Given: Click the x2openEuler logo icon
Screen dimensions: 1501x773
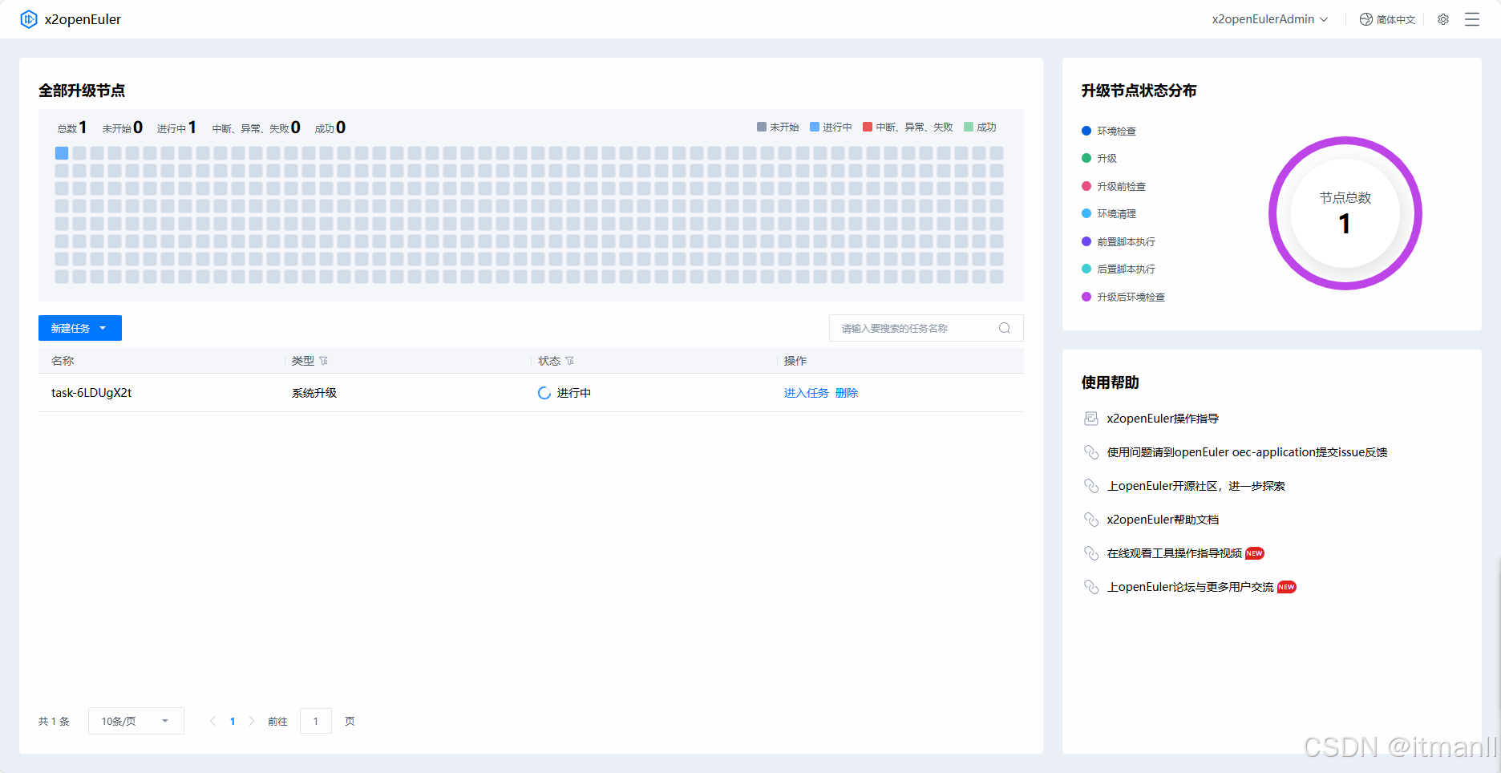Looking at the screenshot, I should 29,19.
